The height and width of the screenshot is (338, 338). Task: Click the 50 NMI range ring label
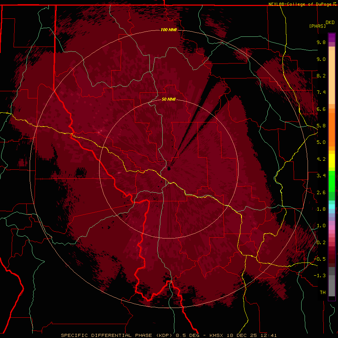pyautogui.click(x=169, y=99)
